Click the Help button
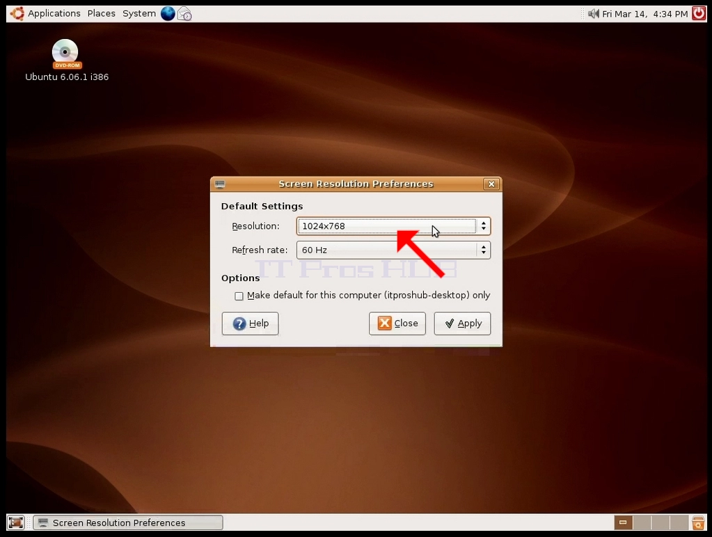 [x=250, y=323]
